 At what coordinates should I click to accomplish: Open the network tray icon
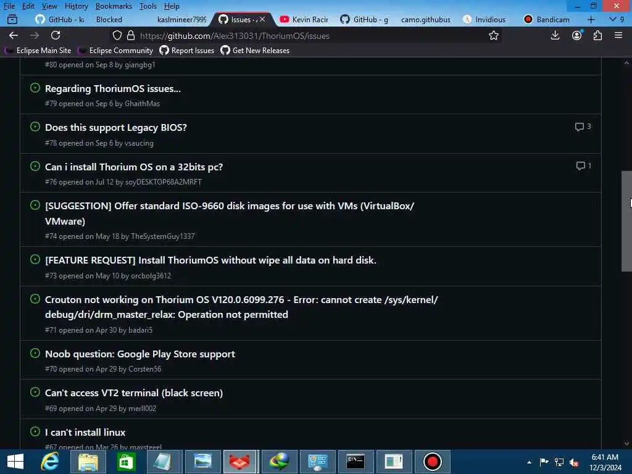tap(559, 462)
